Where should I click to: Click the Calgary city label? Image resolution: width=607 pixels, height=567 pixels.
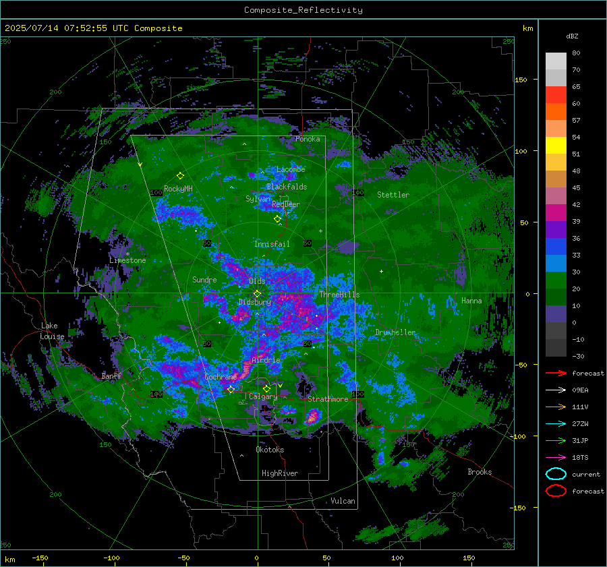coord(263,396)
